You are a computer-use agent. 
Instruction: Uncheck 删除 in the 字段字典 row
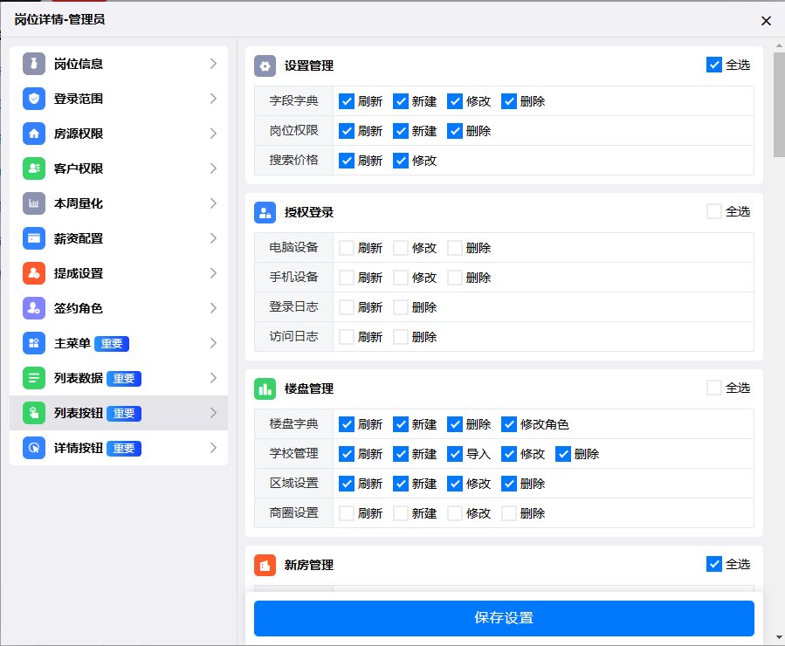(x=509, y=101)
